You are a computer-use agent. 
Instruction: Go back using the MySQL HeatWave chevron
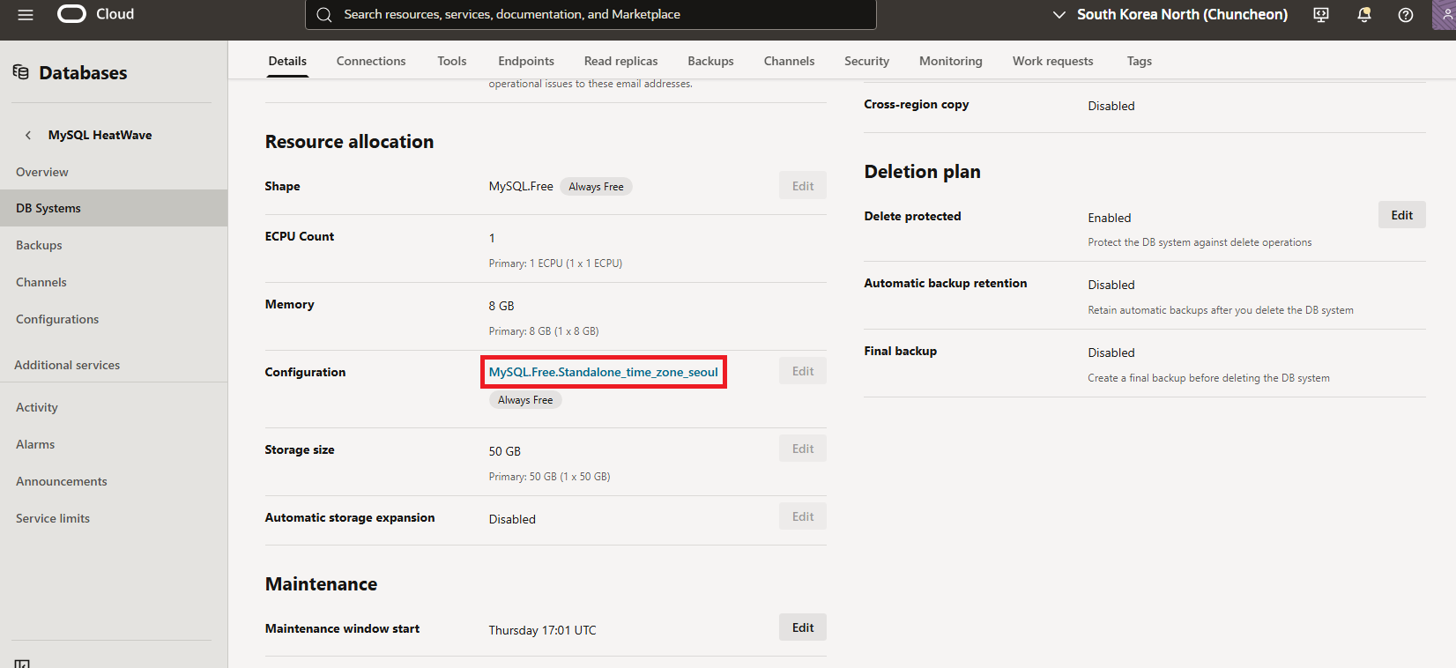28,135
